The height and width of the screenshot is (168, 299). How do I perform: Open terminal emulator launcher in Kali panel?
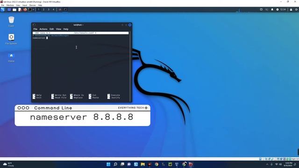click(x=30, y=9)
